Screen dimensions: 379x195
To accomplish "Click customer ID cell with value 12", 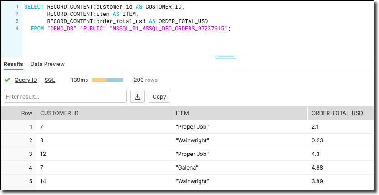I will click(43, 154).
